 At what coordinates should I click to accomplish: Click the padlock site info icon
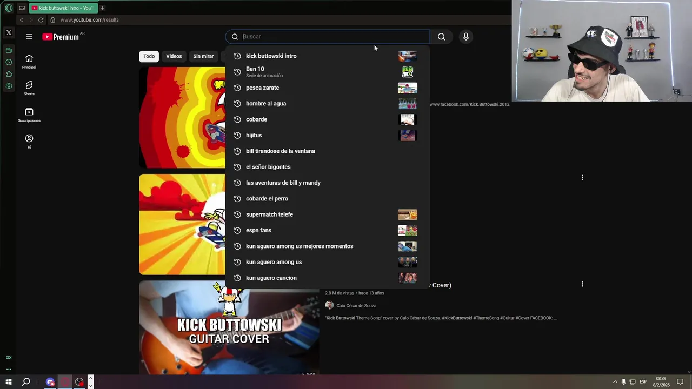coord(52,20)
